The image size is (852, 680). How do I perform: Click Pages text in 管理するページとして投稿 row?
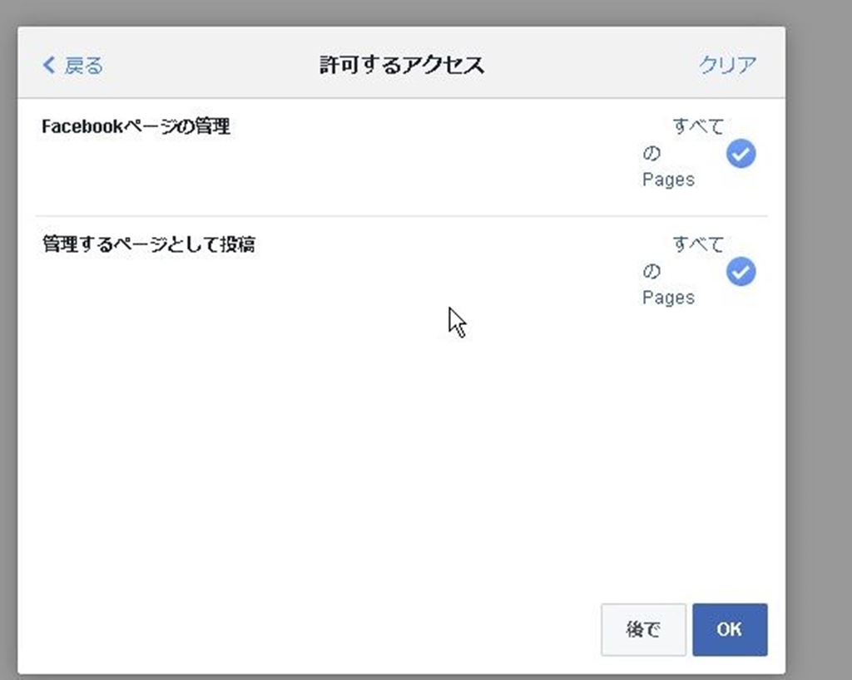pyautogui.click(x=668, y=298)
